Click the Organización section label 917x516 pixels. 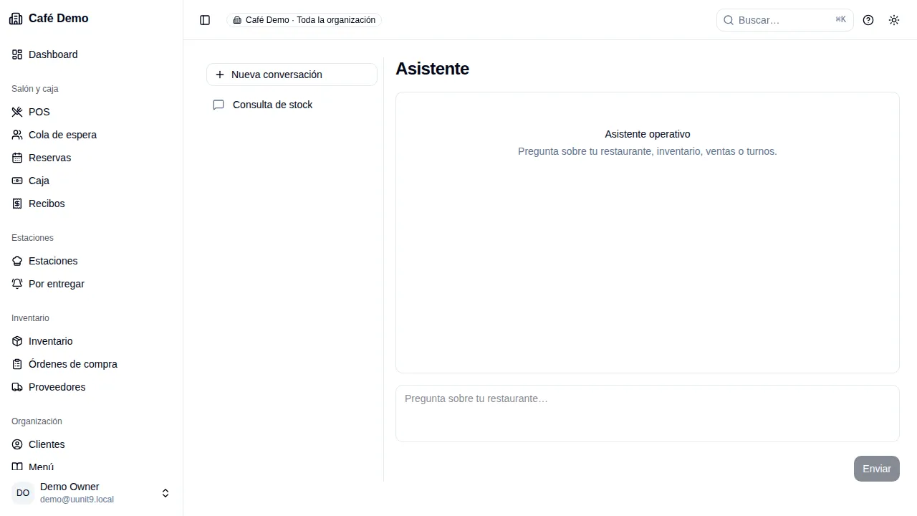[x=37, y=421]
